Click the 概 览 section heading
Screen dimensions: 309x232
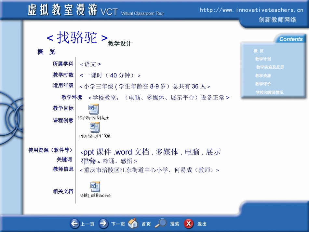46,52
